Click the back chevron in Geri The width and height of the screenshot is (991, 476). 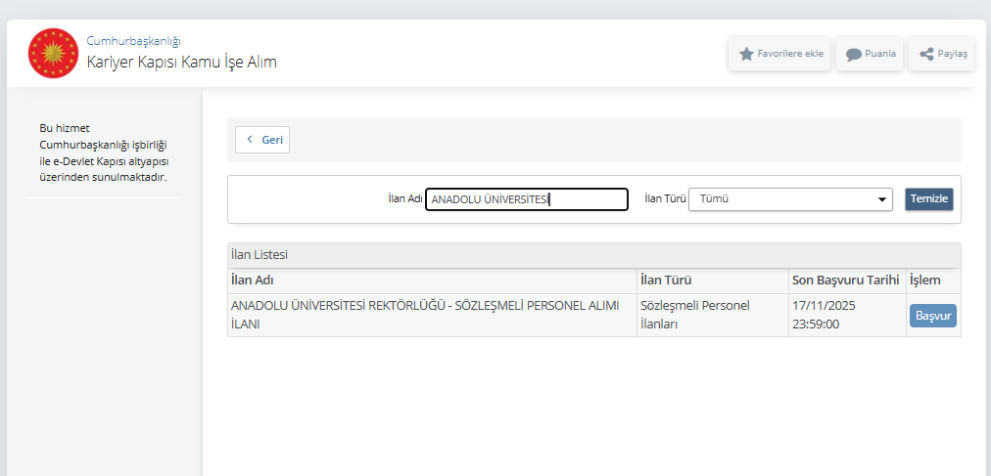click(251, 140)
